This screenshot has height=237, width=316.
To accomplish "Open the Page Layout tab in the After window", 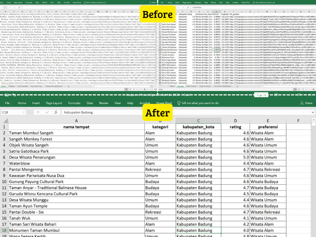I will pyautogui.click(x=54, y=103).
